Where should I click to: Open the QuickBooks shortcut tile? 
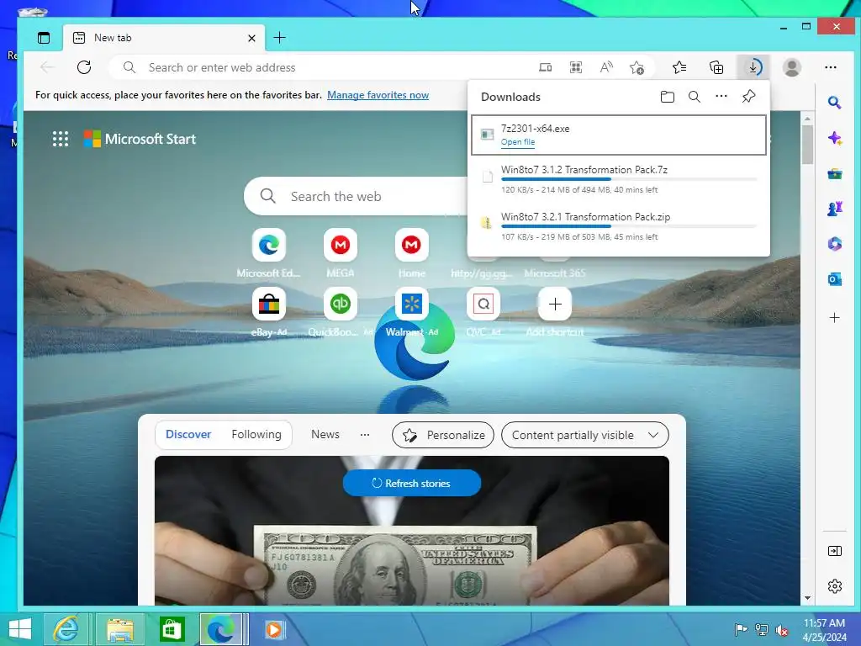340,304
